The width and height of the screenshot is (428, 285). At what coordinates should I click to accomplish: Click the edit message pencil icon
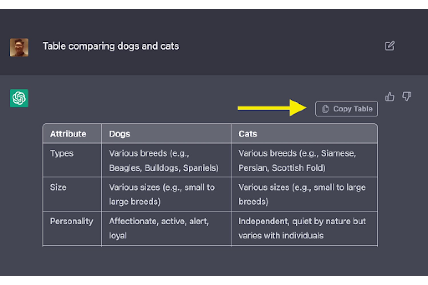389,46
